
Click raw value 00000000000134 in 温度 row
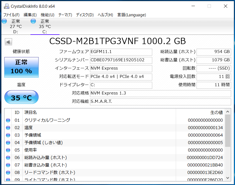click(205, 128)
